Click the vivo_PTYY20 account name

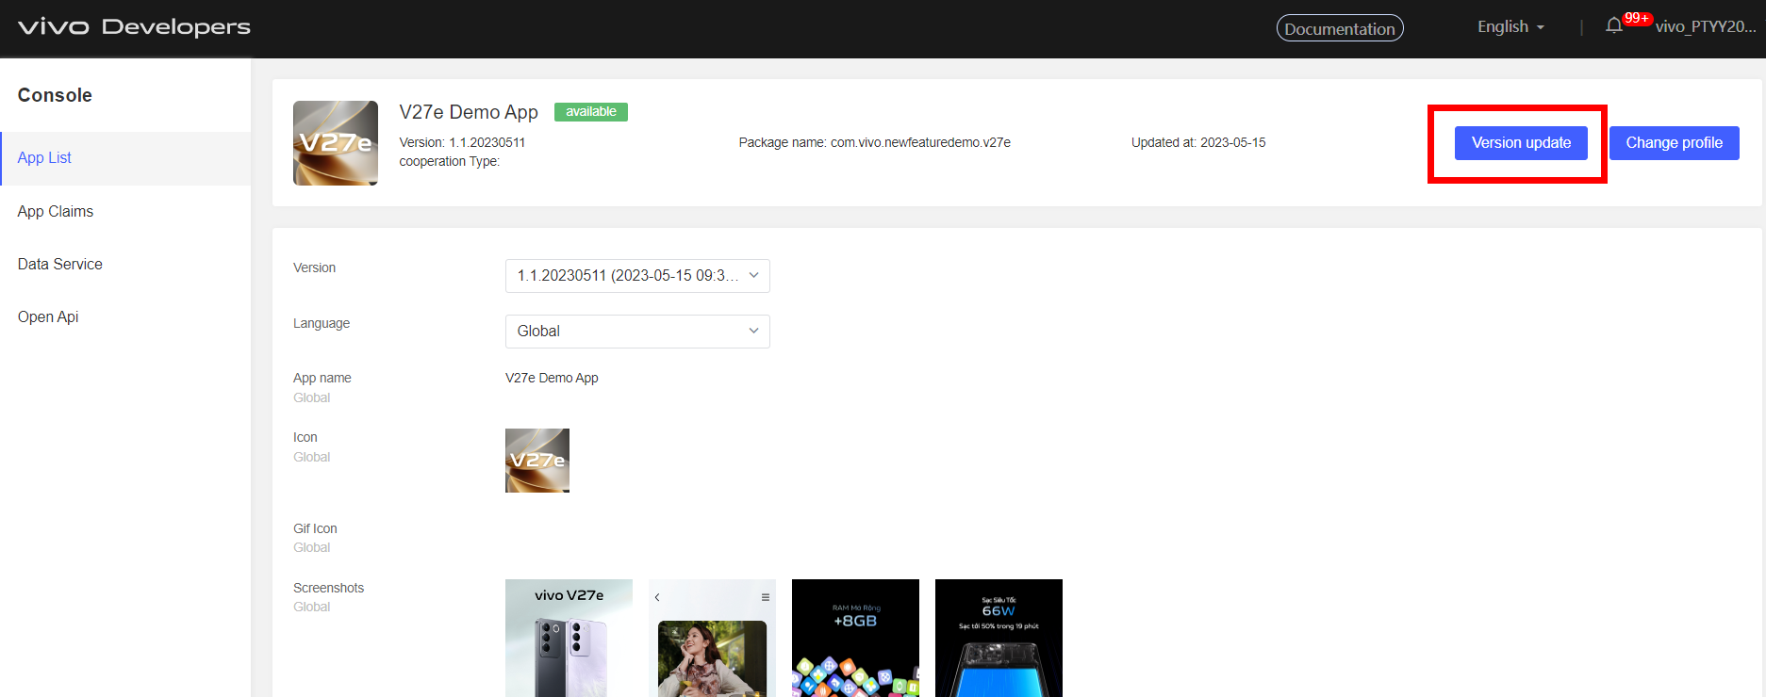1705,27
